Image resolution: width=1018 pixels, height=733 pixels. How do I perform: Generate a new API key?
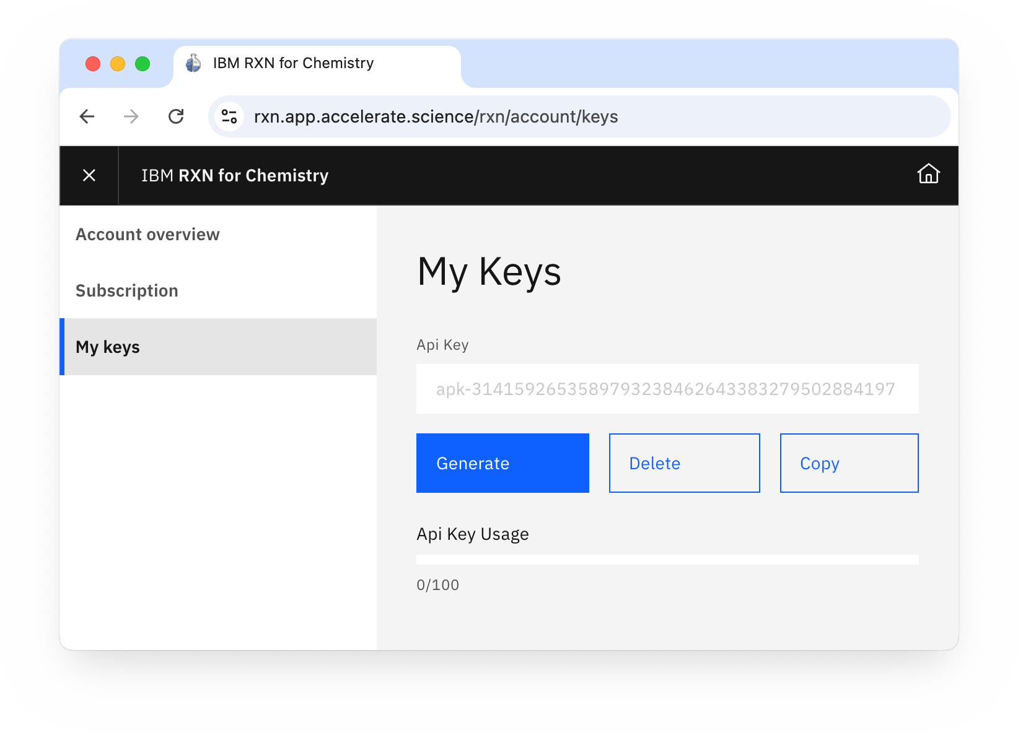[x=502, y=463]
